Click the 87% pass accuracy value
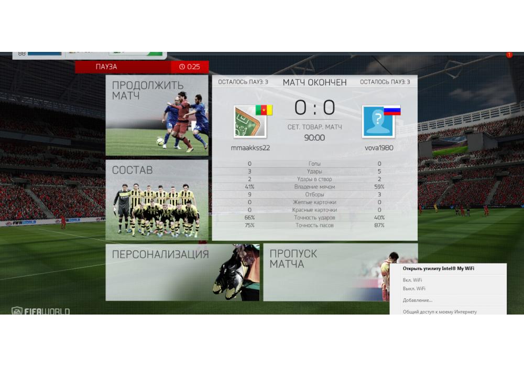Screen dimensions: 524x367 pyautogui.click(x=379, y=225)
